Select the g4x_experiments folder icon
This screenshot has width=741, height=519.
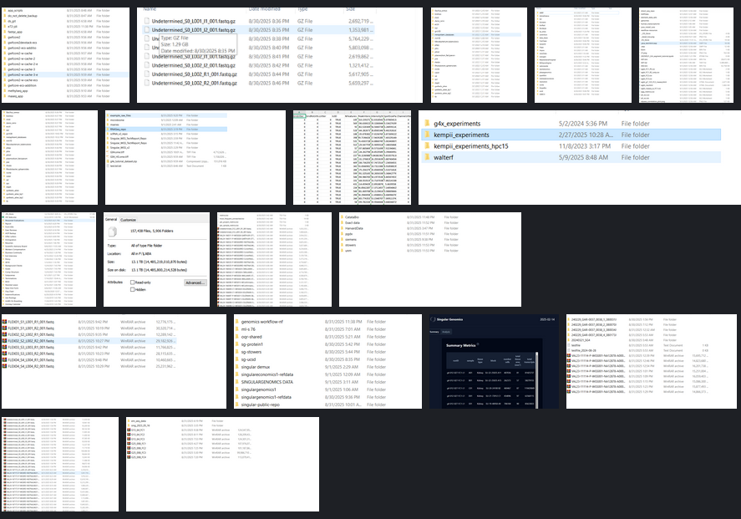click(x=427, y=122)
